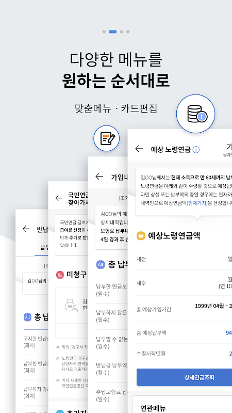Open the (현재가치) link
The height and width of the screenshot is (413, 232).
[x=197, y=203]
